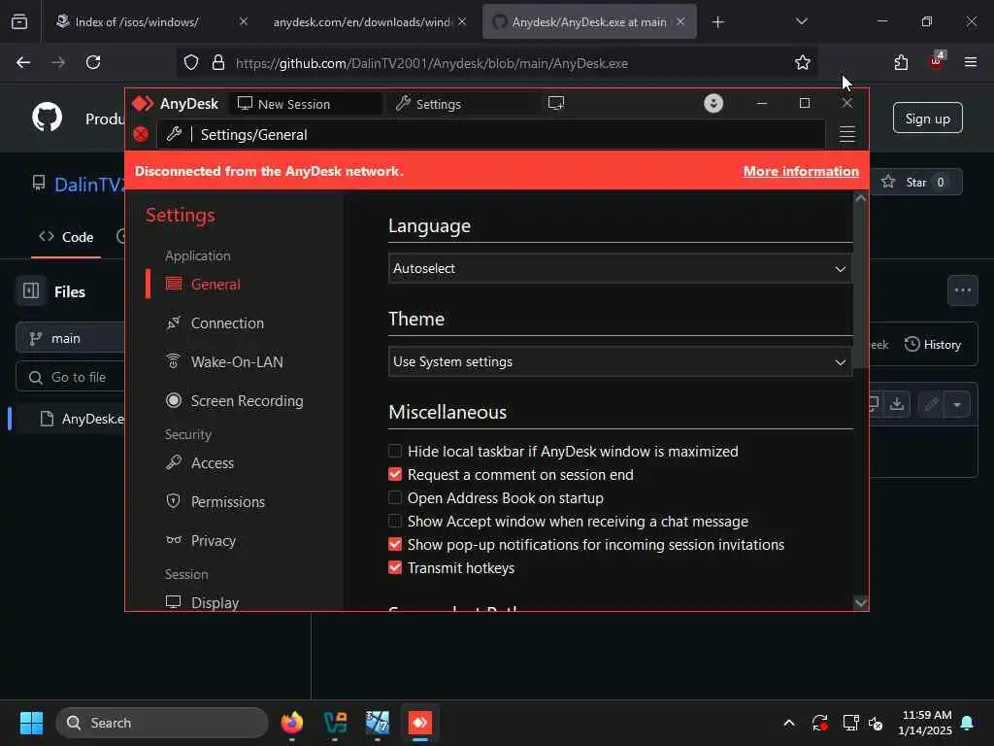Viewport: 994px width, 746px height.
Task: Enable Hide local taskbar if AnyDesk maximized
Action: tap(394, 451)
